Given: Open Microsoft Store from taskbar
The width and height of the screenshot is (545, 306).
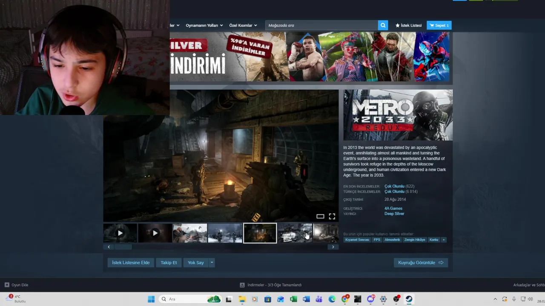Looking at the screenshot, I should click(x=267, y=299).
